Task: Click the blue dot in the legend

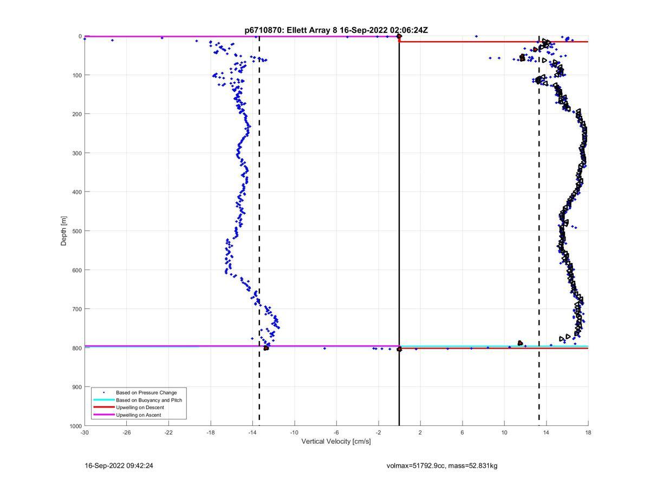Action: pos(103,392)
